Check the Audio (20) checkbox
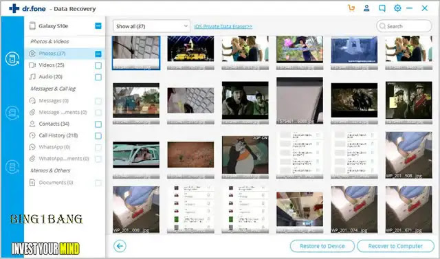Screen dimensions: 440x259 98,77
